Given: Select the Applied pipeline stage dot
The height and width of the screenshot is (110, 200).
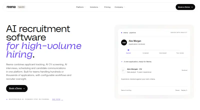Looking at the screenshot, I should coord(128,50).
